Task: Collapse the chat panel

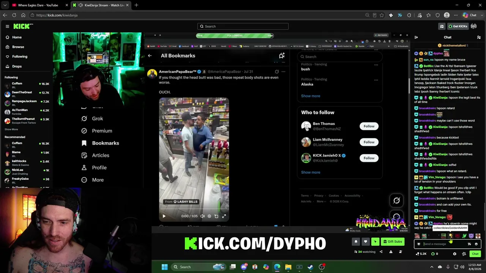Action: 416,38
